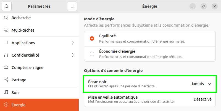Click the Partage share icon
This screenshot has width=221, height=111.
[x=6, y=80]
